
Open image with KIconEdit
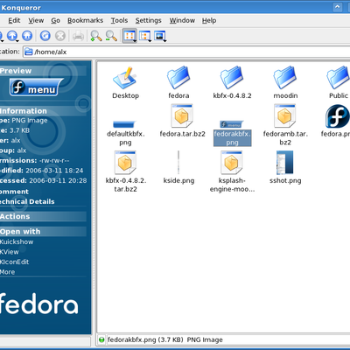(x=15, y=262)
